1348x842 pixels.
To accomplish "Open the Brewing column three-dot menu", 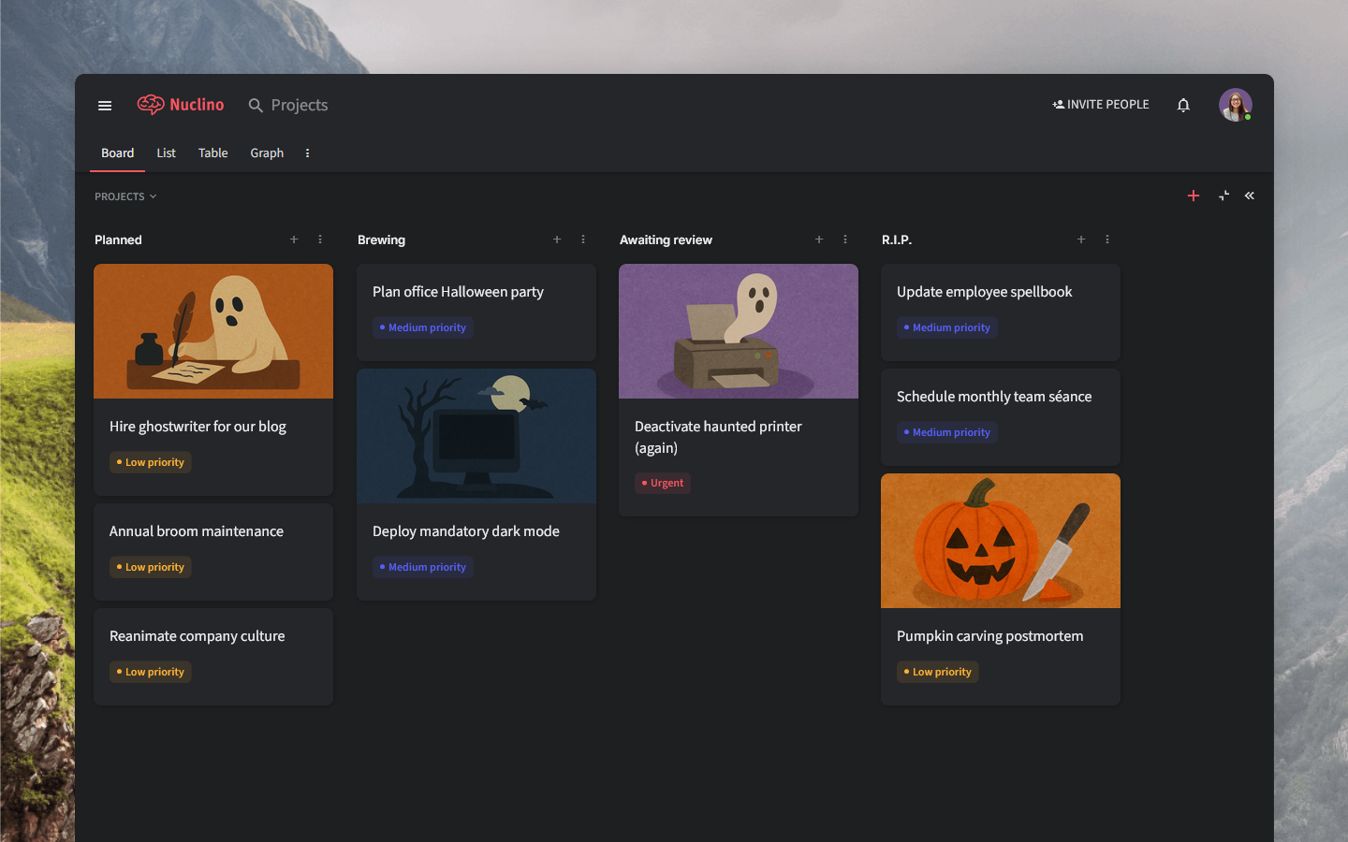I will pos(583,240).
